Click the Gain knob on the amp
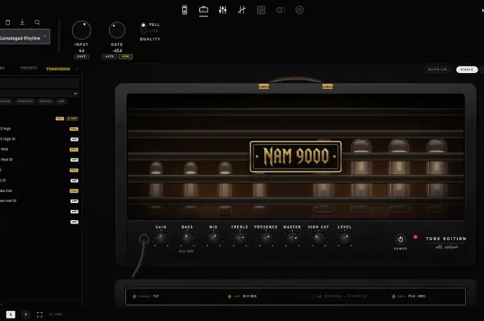 coord(161,238)
